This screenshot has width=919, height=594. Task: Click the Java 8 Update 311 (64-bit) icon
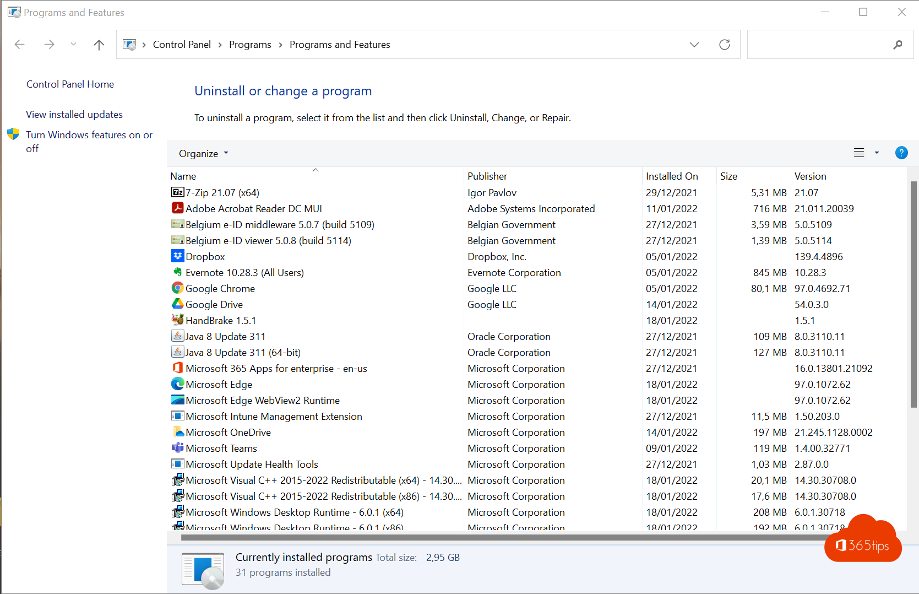[177, 352]
